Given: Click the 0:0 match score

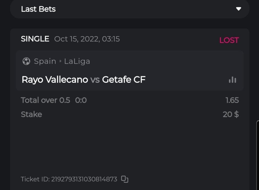Looking at the screenshot, I should click(81, 100).
